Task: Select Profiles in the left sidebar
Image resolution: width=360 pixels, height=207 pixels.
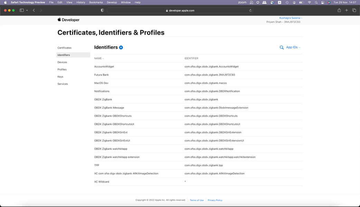Action: (62, 69)
